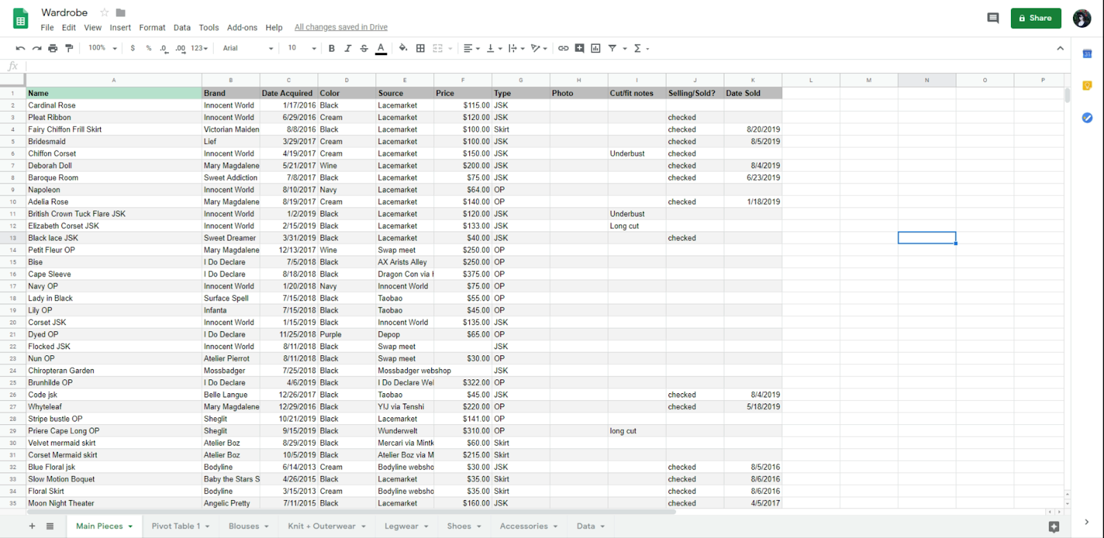Click the Explore icon at bottom right

click(1054, 526)
